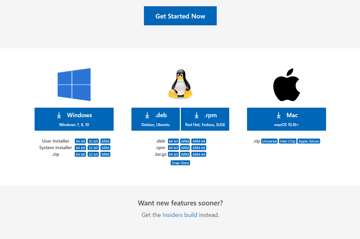Download Mac build for macOS 10.10+
Screen dimensions: 360x239
point(286,119)
